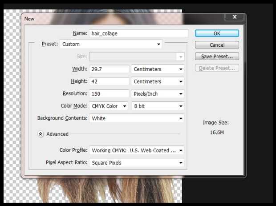Screen dimensions: 276x206
Task: Click the Cancel button
Action: [217, 45]
